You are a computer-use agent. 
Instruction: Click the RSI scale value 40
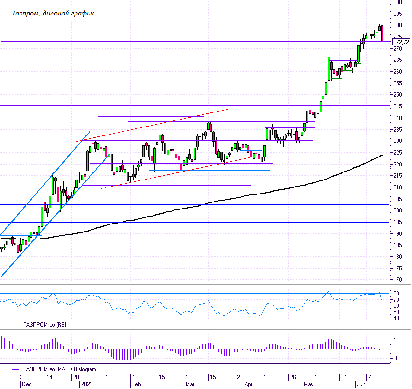(396, 318)
